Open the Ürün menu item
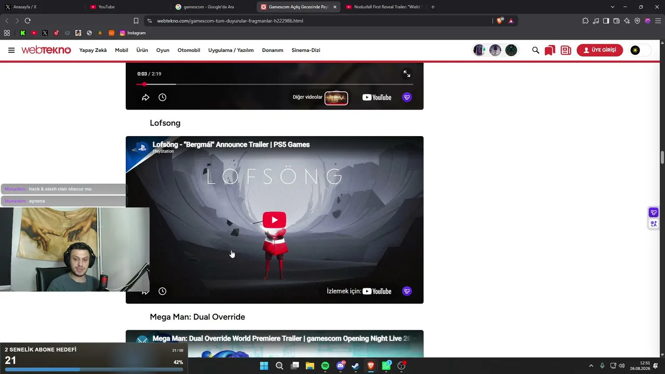 pyautogui.click(x=142, y=50)
